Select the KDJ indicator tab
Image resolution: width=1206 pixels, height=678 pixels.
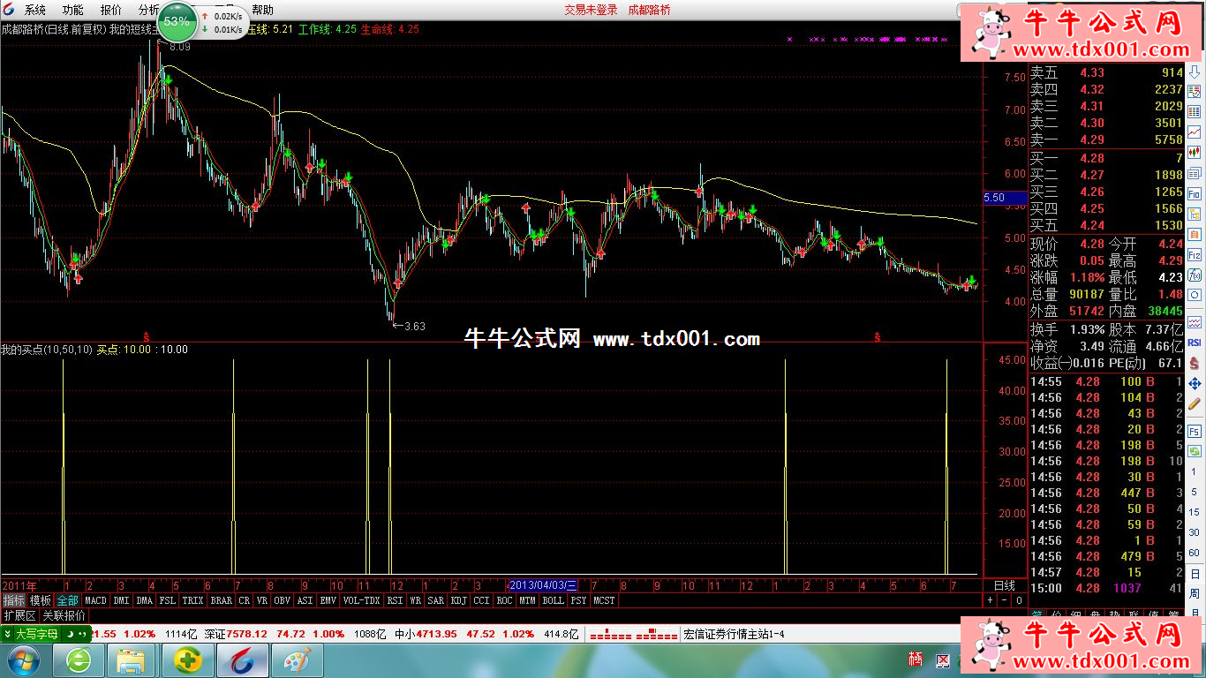458,600
